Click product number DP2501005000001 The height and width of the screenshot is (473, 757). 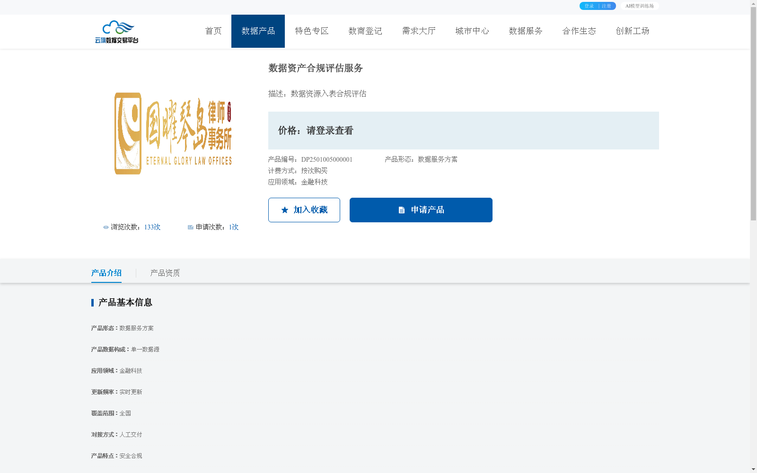coord(327,159)
